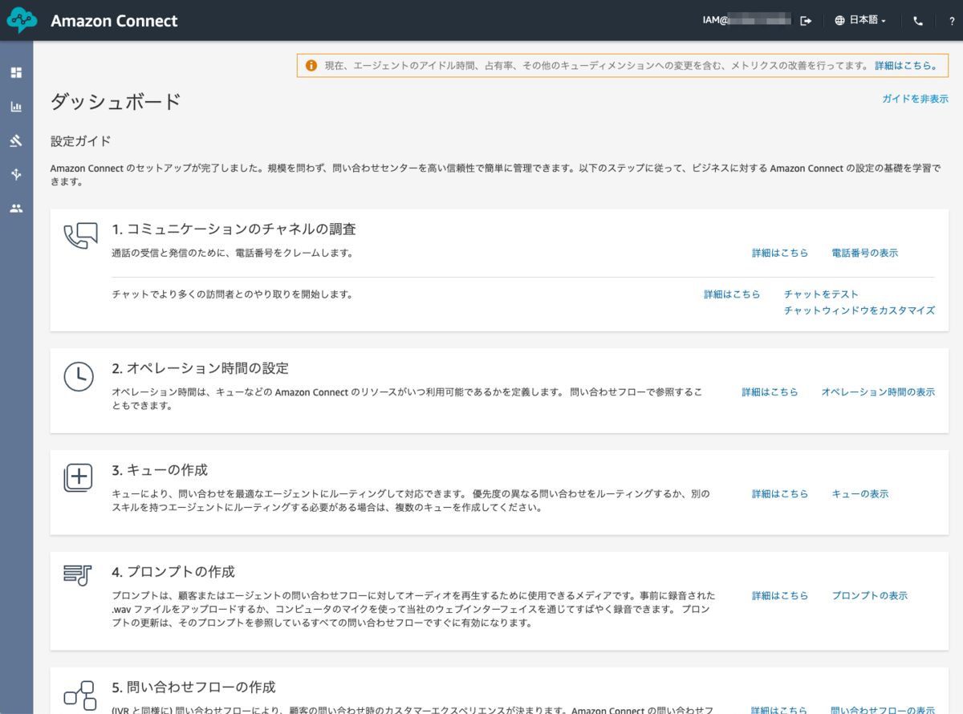The height and width of the screenshot is (714, 963).
Task: Click 問い合わせフローの表示 link
Action: (x=883, y=709)
